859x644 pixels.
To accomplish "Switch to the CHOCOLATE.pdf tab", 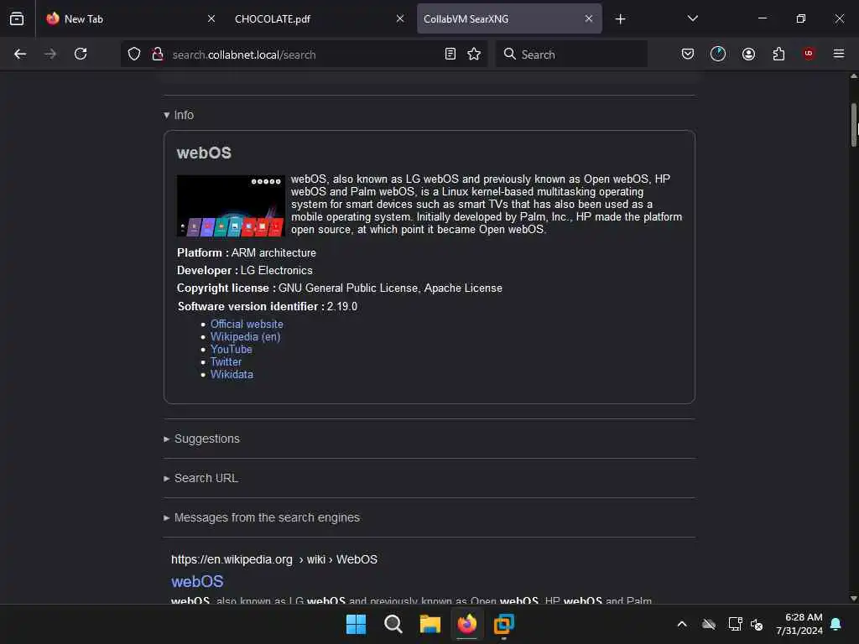I will pos(320,18).
